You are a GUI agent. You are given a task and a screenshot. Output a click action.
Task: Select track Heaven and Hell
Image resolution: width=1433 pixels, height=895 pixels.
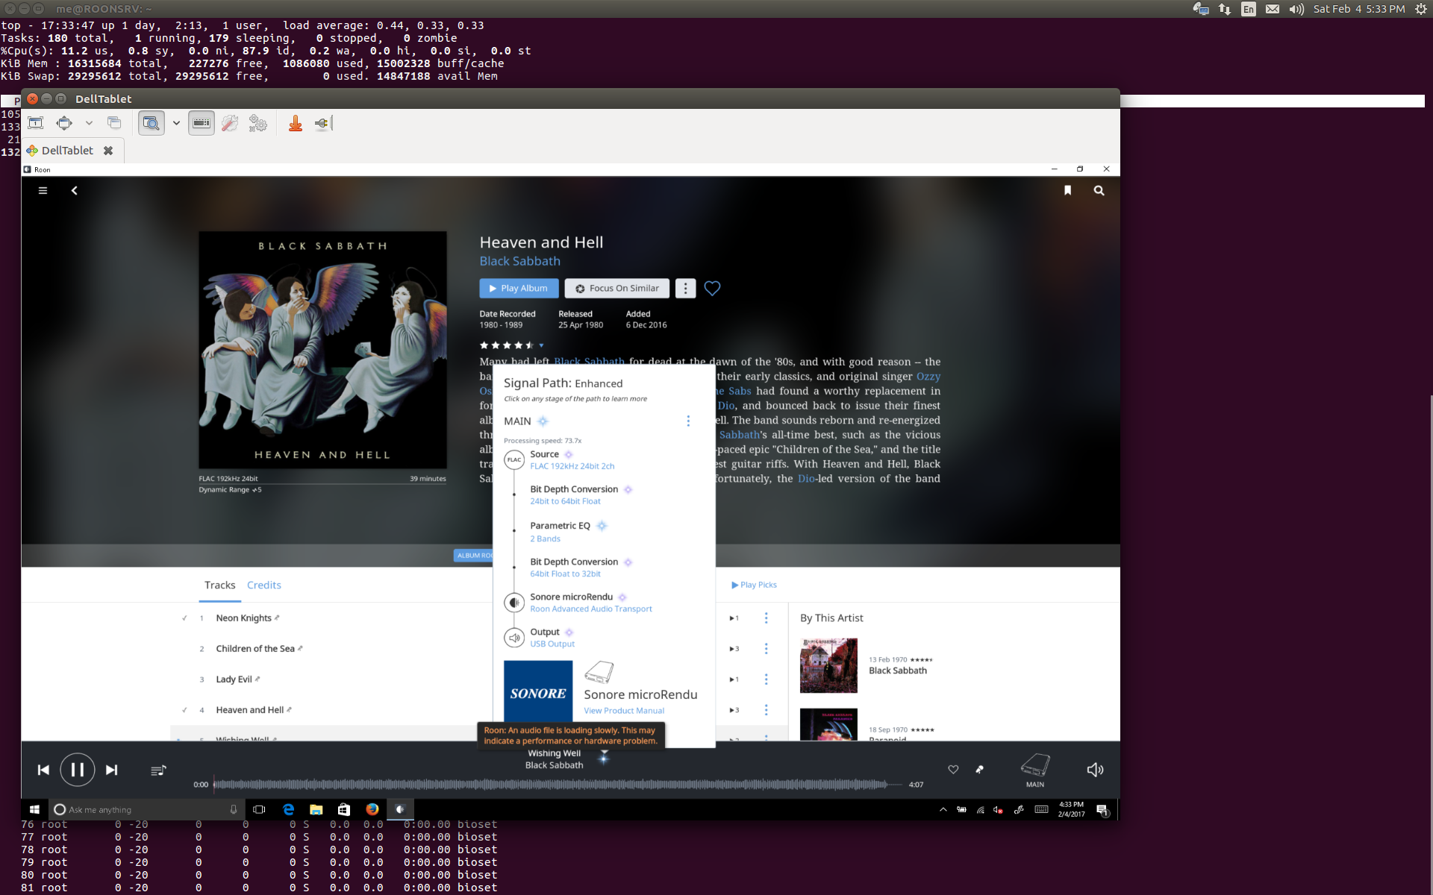(x=250, y=710)
